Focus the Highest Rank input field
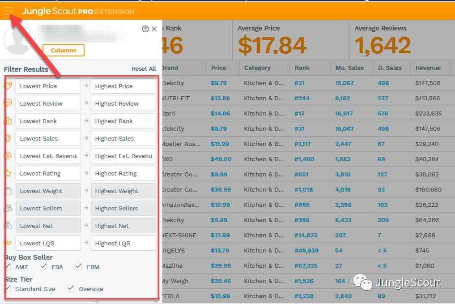The height and width of the screenshot is (304, 455). [x=123, y=121]
